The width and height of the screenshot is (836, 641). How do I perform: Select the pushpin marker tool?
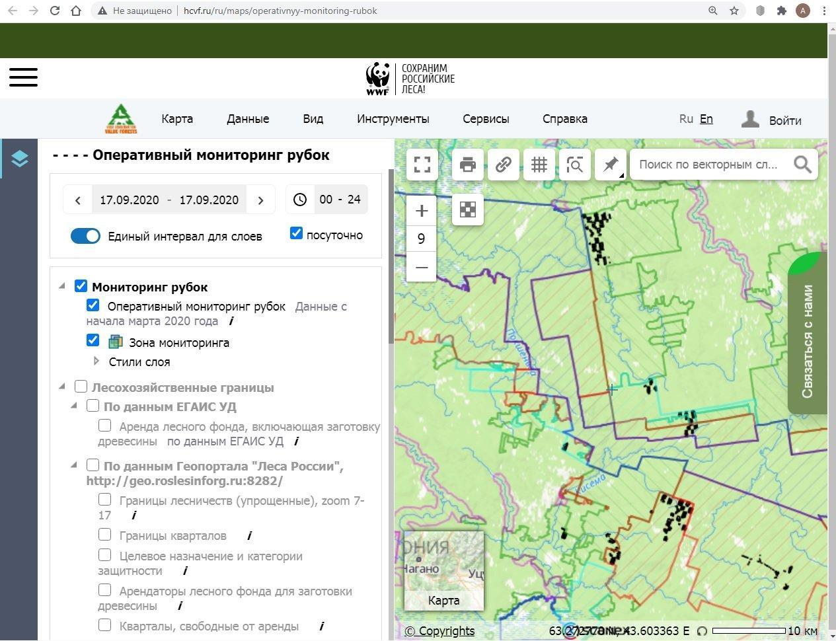[x=611, y=165]
